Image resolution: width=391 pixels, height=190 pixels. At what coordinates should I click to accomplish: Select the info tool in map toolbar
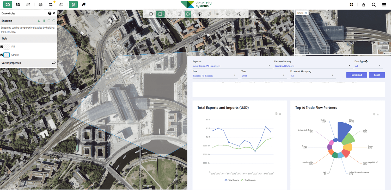pyautogui.click(x=151, y=14)
